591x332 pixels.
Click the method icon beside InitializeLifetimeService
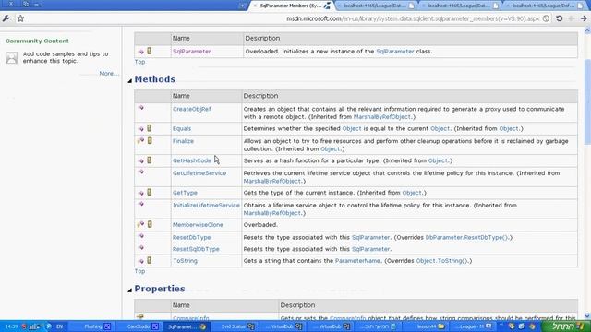pos(141,204)
